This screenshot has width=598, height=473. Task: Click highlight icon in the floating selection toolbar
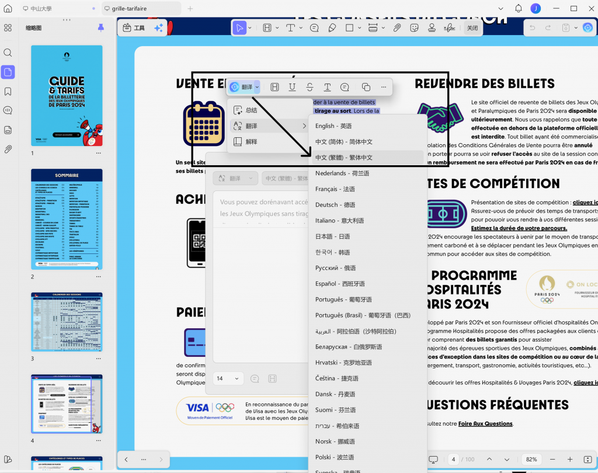point(274,87)
